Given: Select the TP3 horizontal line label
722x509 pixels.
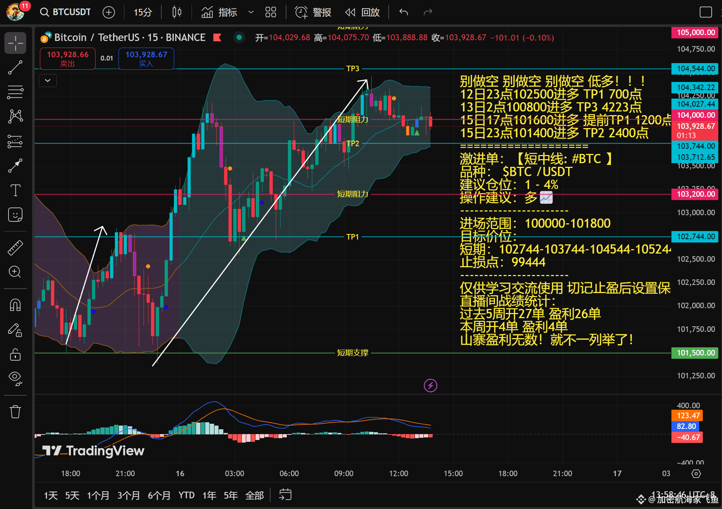Looking at the screenshot, I should (353, 69).
